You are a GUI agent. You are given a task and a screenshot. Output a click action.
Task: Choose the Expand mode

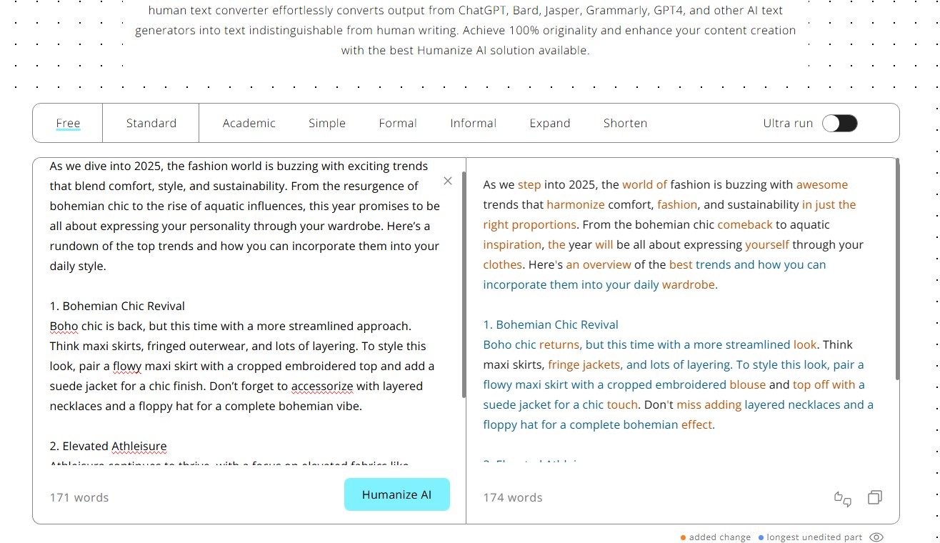550,123
